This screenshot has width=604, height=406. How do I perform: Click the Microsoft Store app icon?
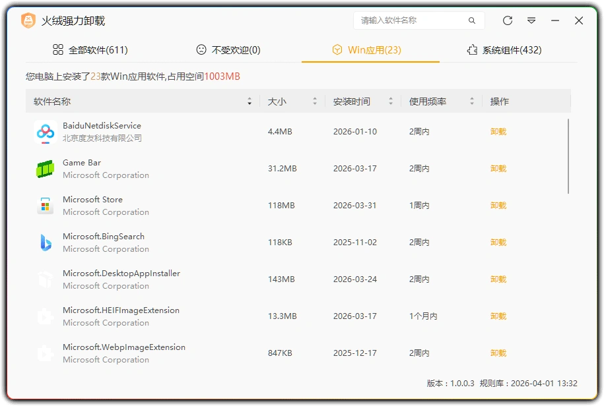coord(44,205)
